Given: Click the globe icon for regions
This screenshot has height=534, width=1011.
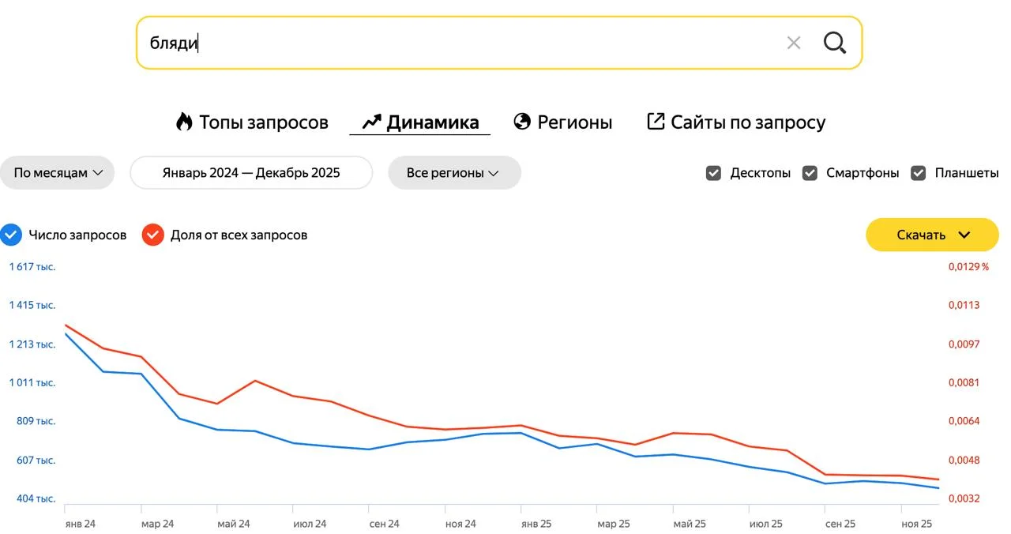Looking at the screenshot, I should tap(521, 122).
